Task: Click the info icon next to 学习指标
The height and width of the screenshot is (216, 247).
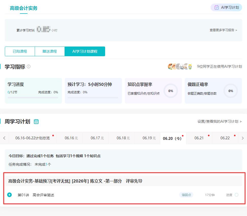Action: tap(29, 66)
